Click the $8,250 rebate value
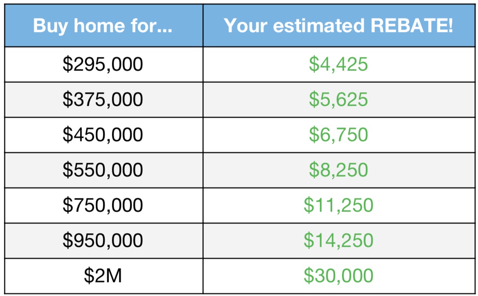The image size is (478, 296). tap(338, 170)
